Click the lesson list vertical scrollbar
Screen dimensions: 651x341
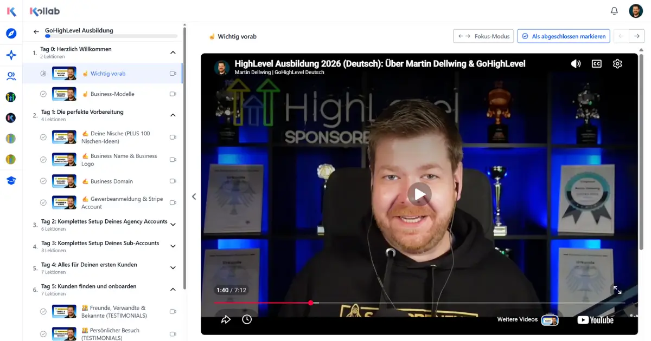coord(184,157)
